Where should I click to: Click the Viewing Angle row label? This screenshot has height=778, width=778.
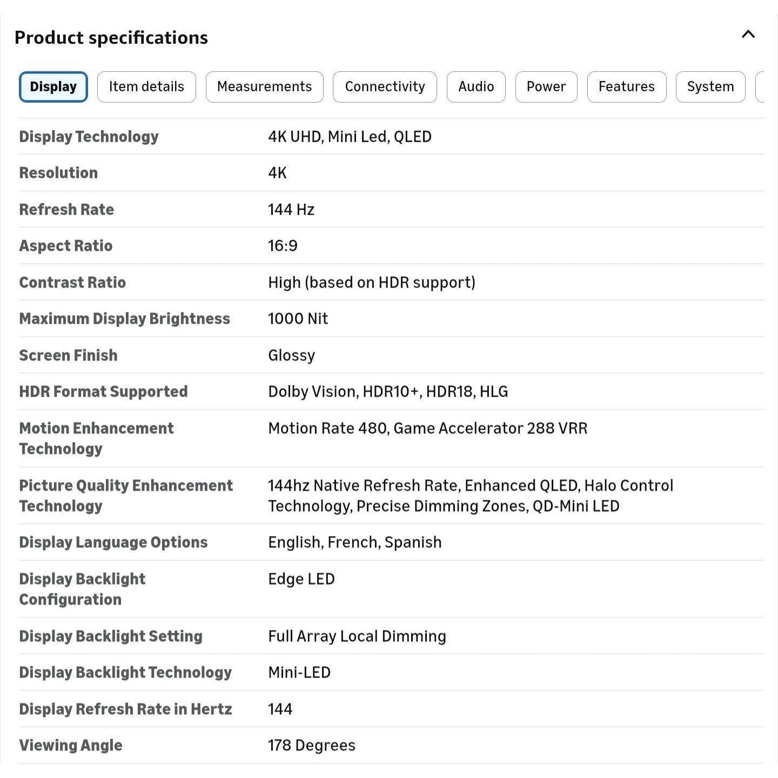click(x=71, y=746)
